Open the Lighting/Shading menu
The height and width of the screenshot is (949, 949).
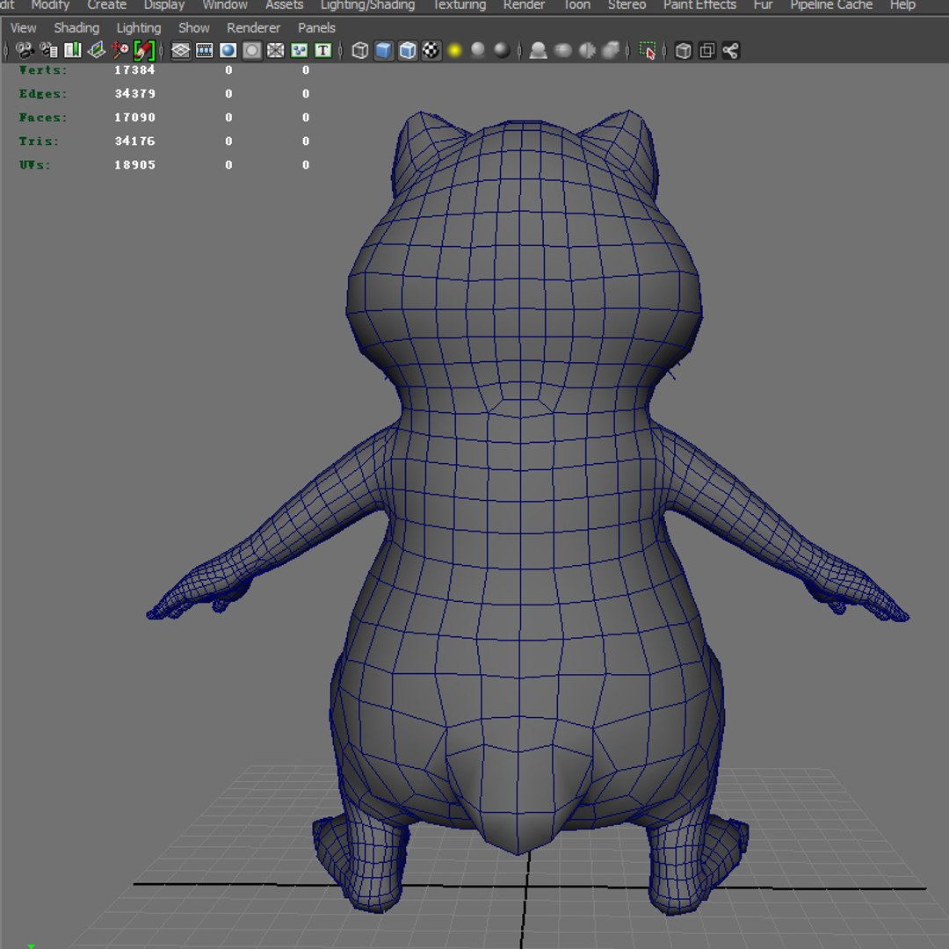[367, 5]
